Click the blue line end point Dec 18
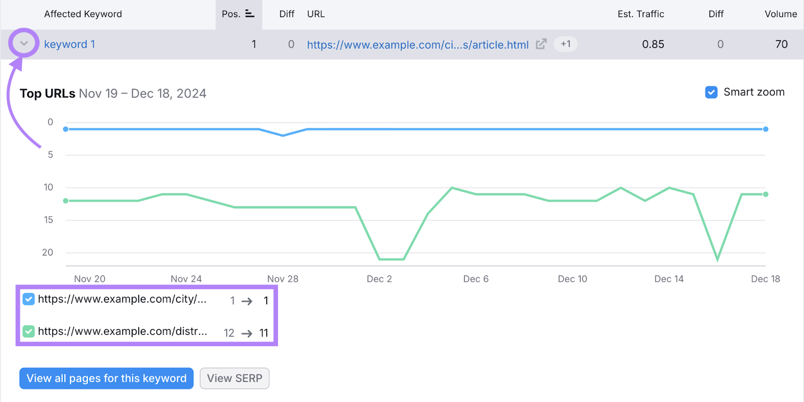 (766, 129)
